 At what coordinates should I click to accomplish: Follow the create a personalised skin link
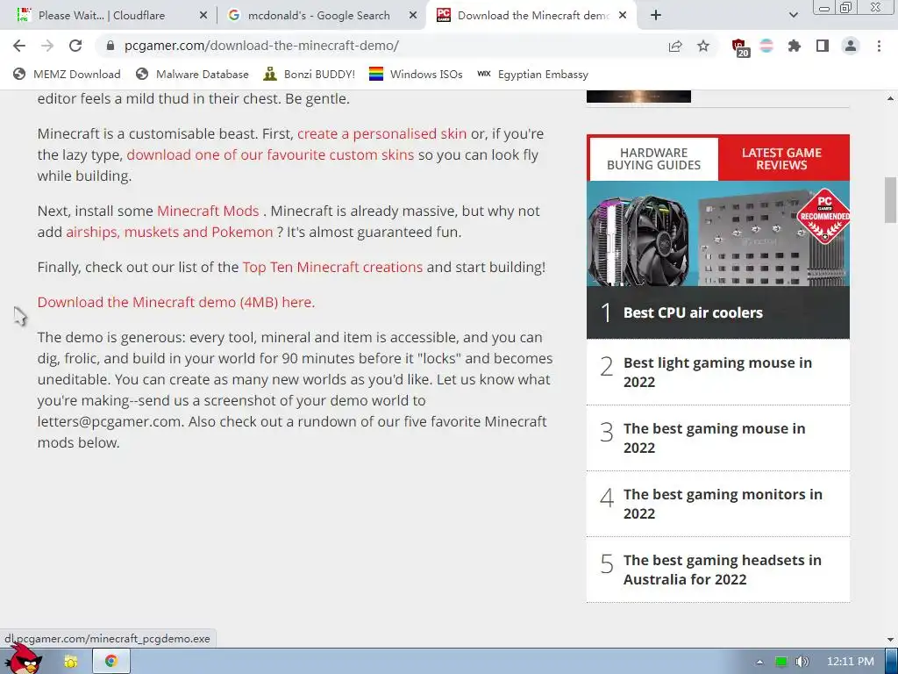tap(382, 133)
